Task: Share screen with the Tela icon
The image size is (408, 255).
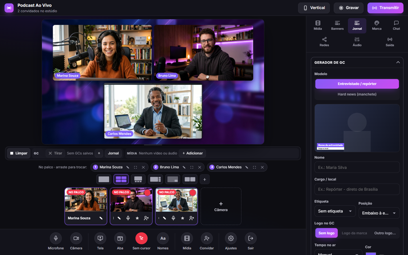Action: point(100,238)
